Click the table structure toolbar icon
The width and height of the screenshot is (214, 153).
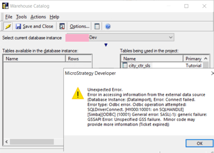click(x=97, y=26)
